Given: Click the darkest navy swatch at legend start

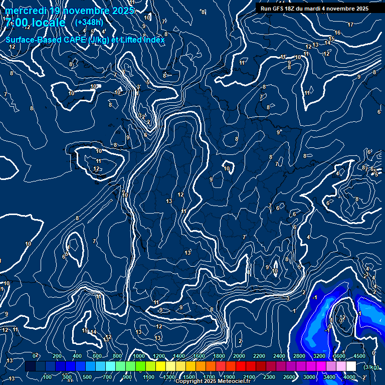Looking at the screenshot, I should point(30,366).
